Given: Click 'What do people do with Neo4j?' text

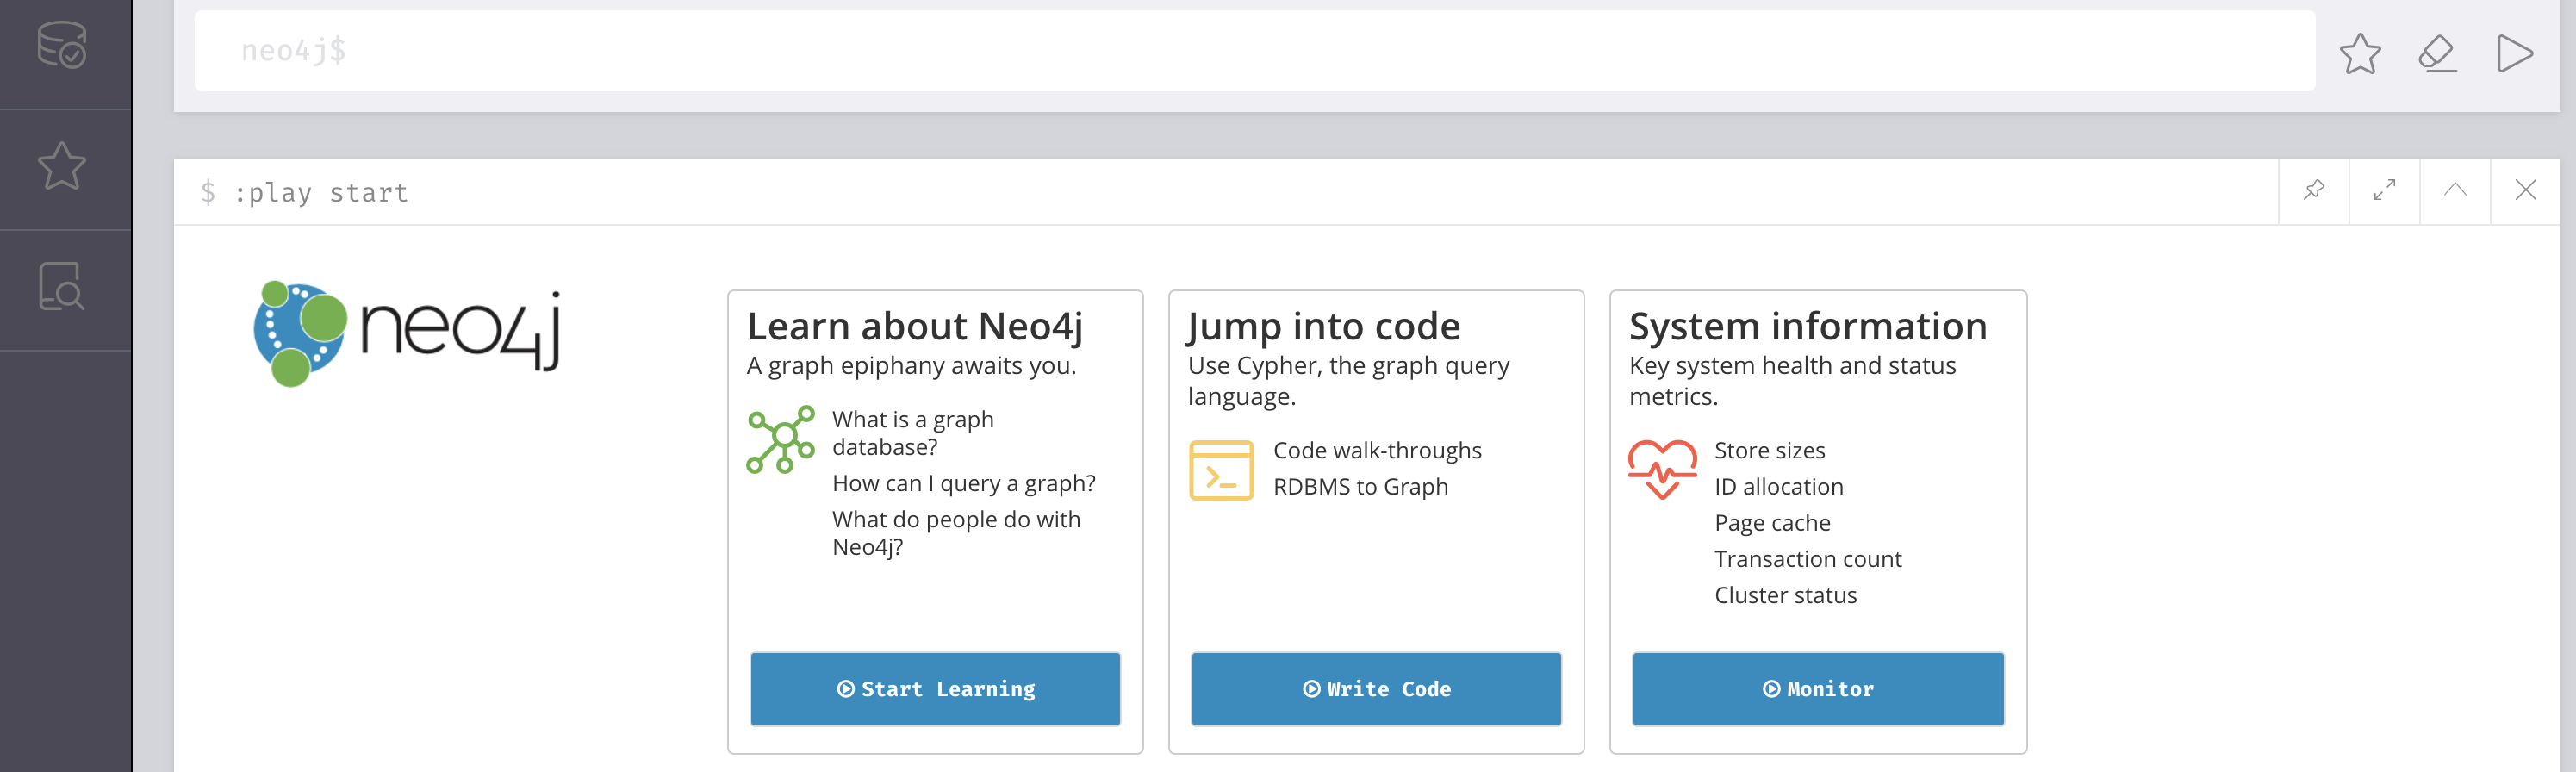Looking at the screenshot, I should tap(956, 533).
